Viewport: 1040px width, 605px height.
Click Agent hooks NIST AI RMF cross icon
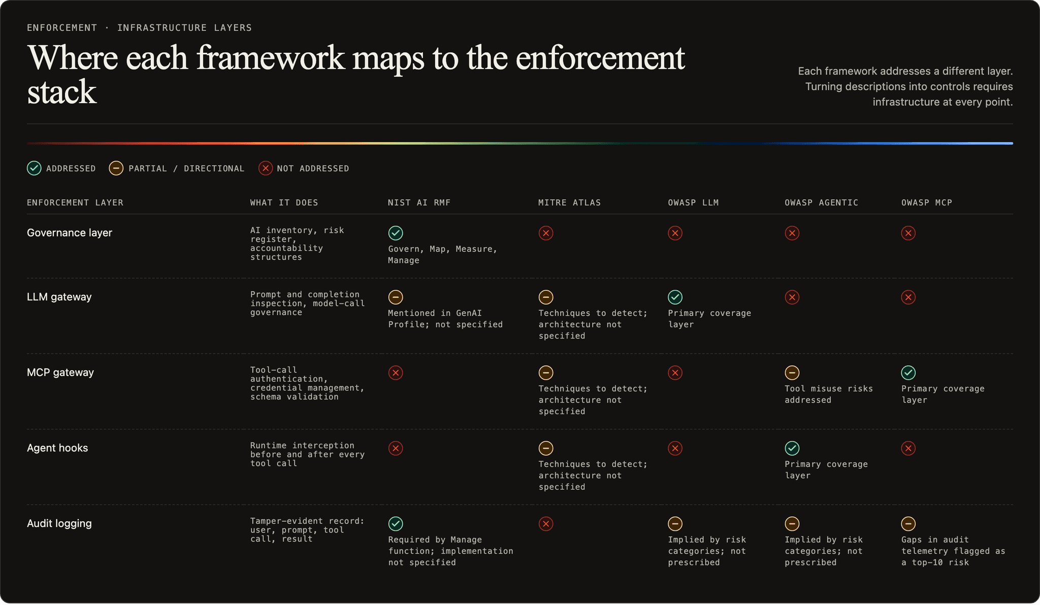[396, 448]
